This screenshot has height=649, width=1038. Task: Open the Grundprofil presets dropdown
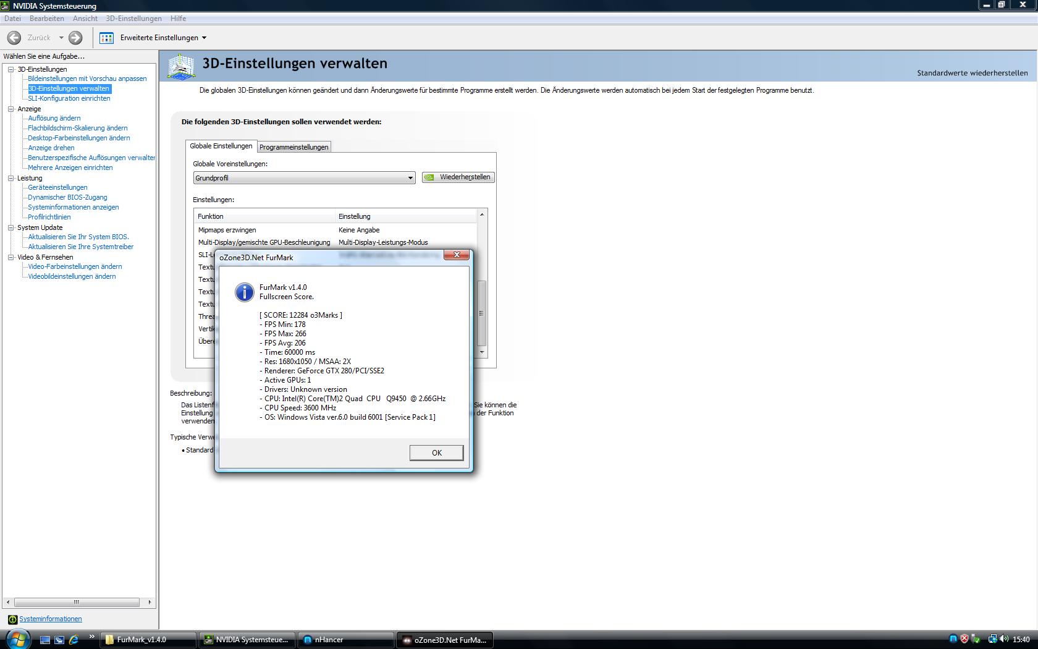click(x=304, y=178)
